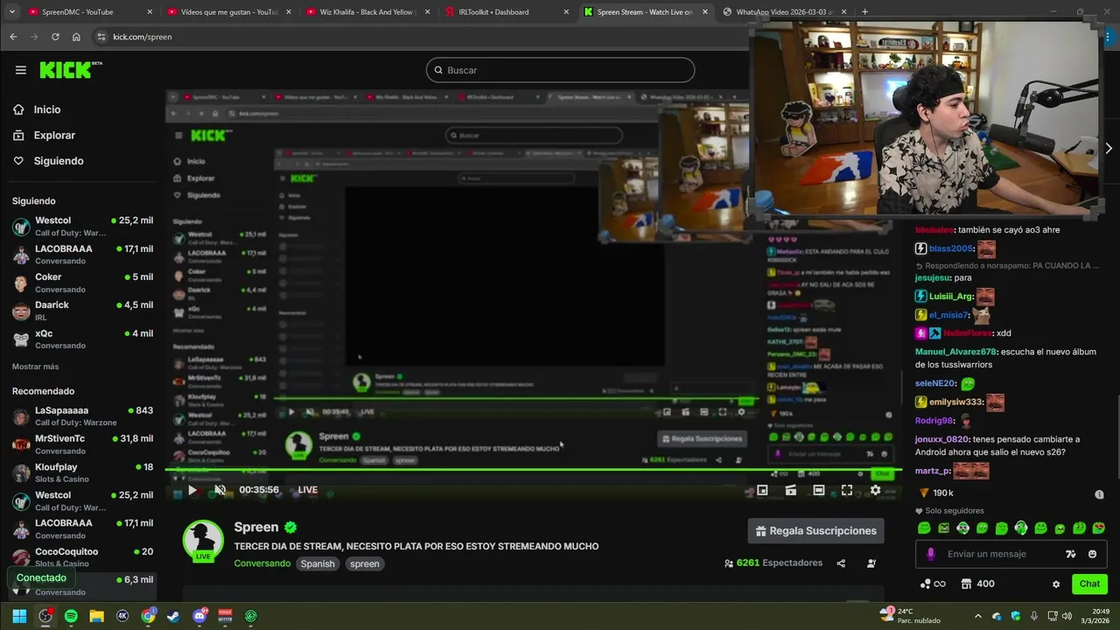Toggle theater mode on the player
This screenshot has height=630, width=1120.
(x=819, y=491)
